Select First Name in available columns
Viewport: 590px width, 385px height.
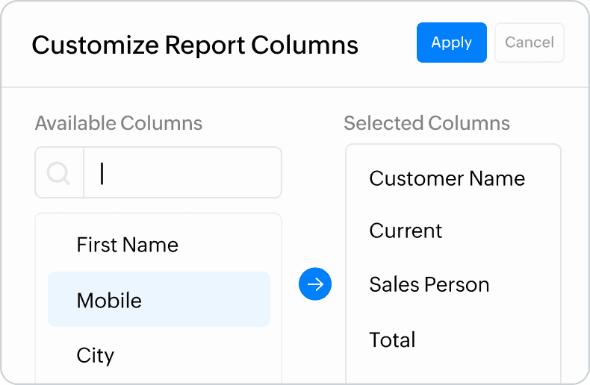(128, 245)
